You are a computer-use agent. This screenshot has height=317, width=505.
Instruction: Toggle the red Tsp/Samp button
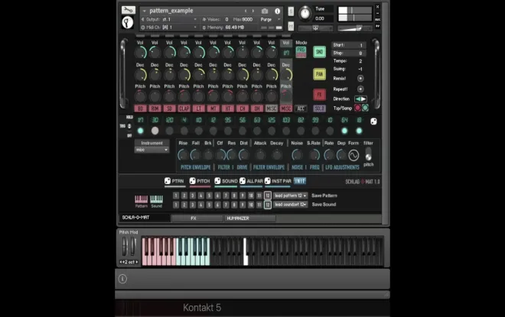357,108
